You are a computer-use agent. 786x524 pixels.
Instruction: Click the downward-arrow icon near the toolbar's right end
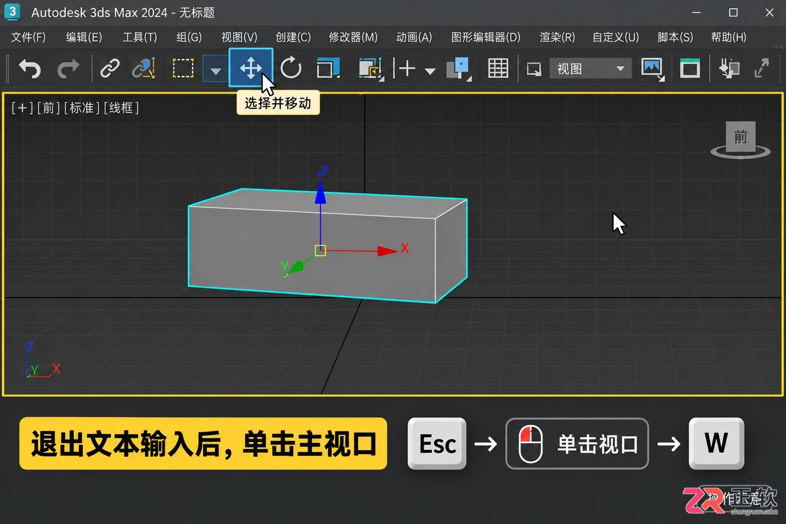(x=729, y=69)
